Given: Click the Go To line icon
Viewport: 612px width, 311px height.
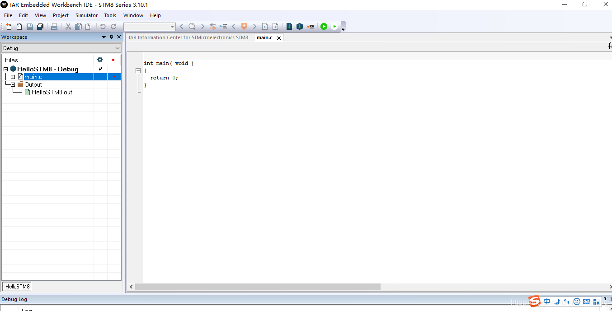Looking at the screenshot, I should tap(223, 27).
